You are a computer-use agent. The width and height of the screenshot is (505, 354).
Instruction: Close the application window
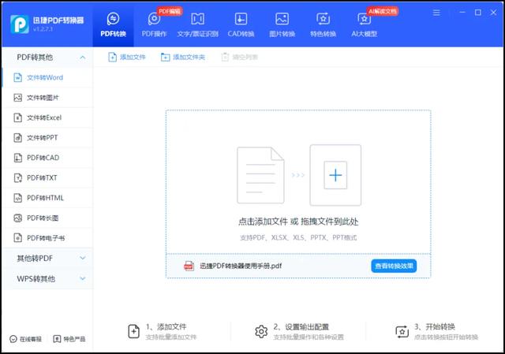pyautogui.click(x=493, y=13)
